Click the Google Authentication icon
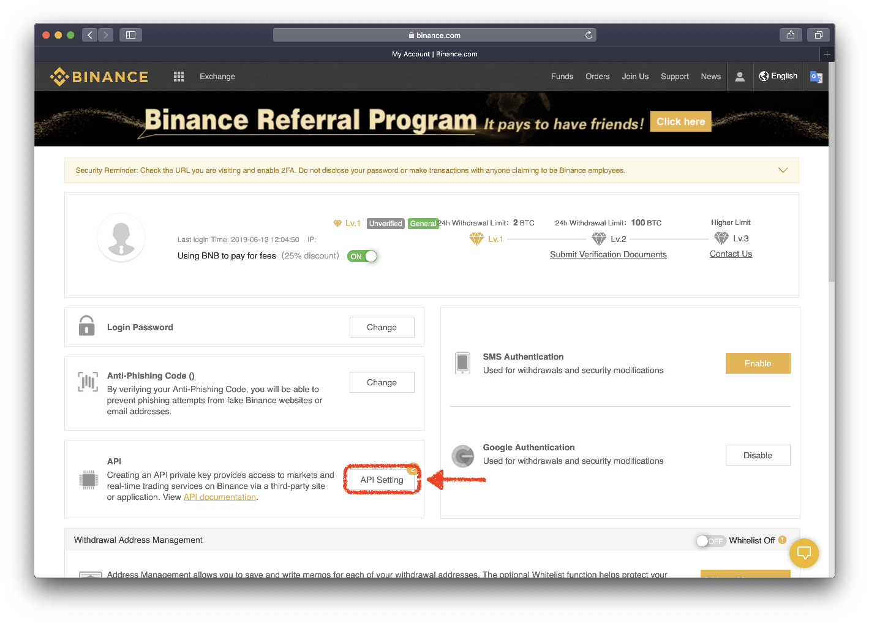Viewport: 869px width, 623px height. (463, 456)
